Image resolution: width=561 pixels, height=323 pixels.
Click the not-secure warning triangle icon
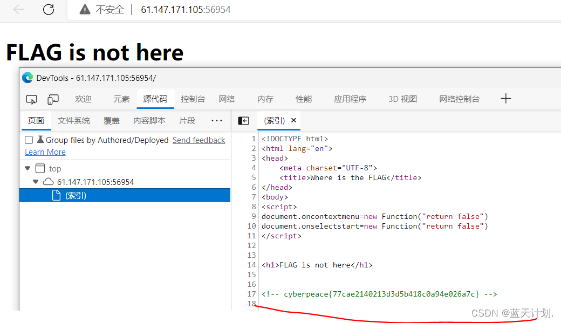click(x=85, y=9)
